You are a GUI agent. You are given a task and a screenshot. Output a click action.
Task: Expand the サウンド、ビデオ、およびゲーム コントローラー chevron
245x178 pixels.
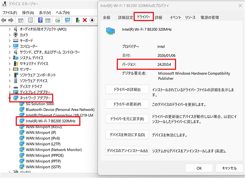click(10, 52)
